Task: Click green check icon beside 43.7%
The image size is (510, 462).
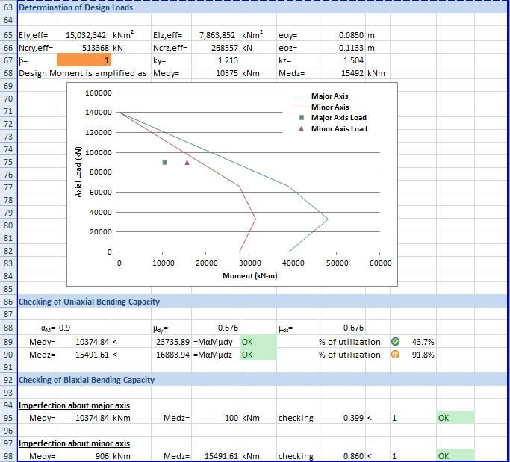Action: pos(395,342)
